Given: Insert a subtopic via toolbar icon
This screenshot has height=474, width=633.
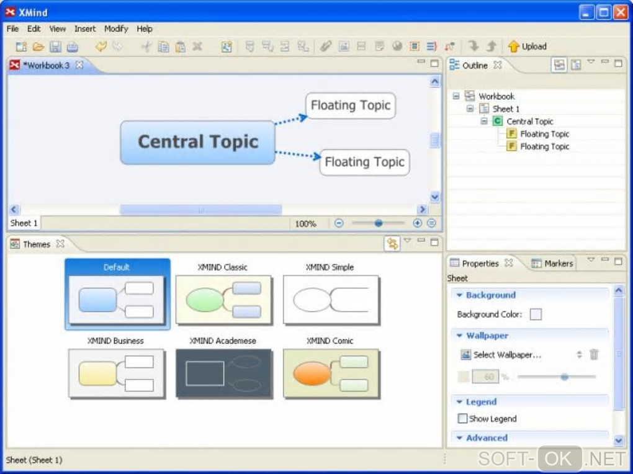Looking at the screenshot, I should (x=267, y=47).
